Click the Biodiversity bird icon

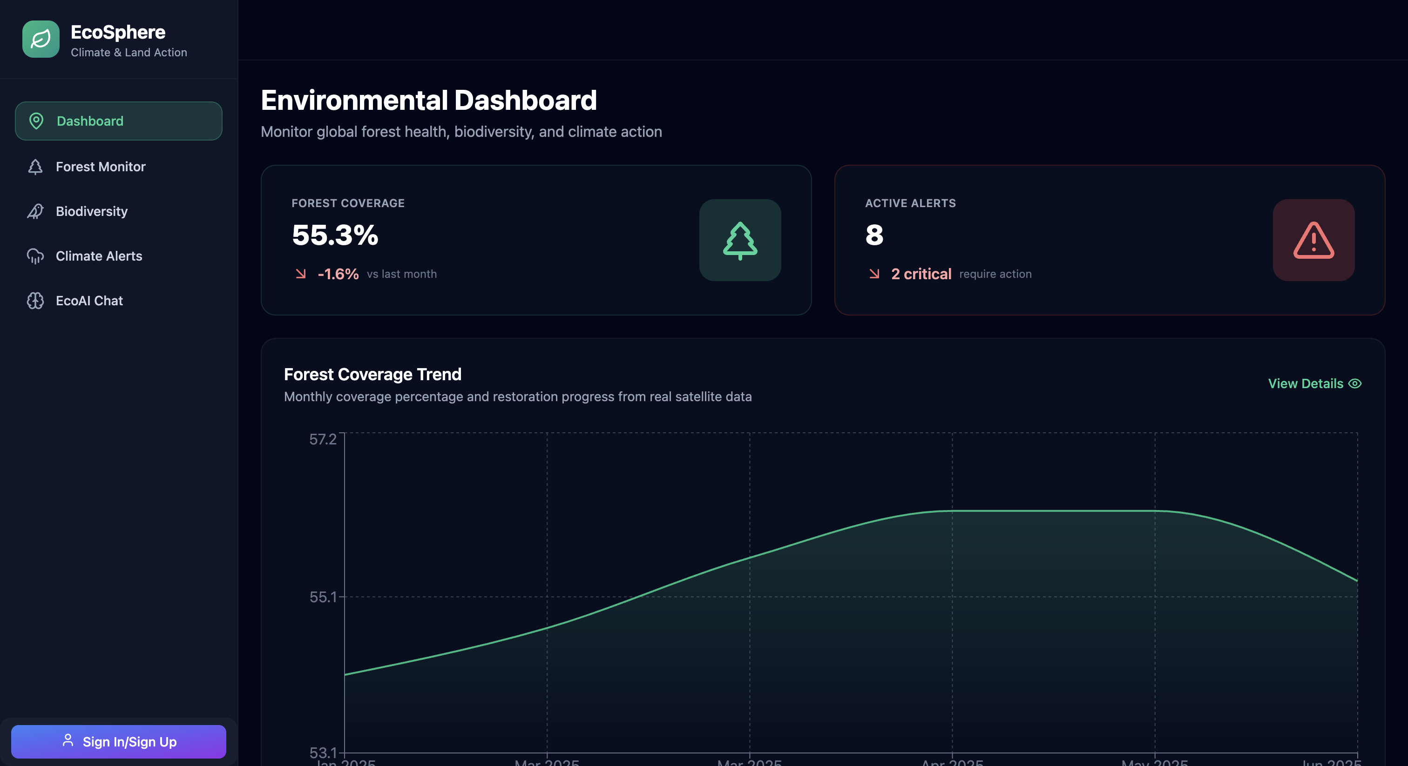(x=35, y=211)
